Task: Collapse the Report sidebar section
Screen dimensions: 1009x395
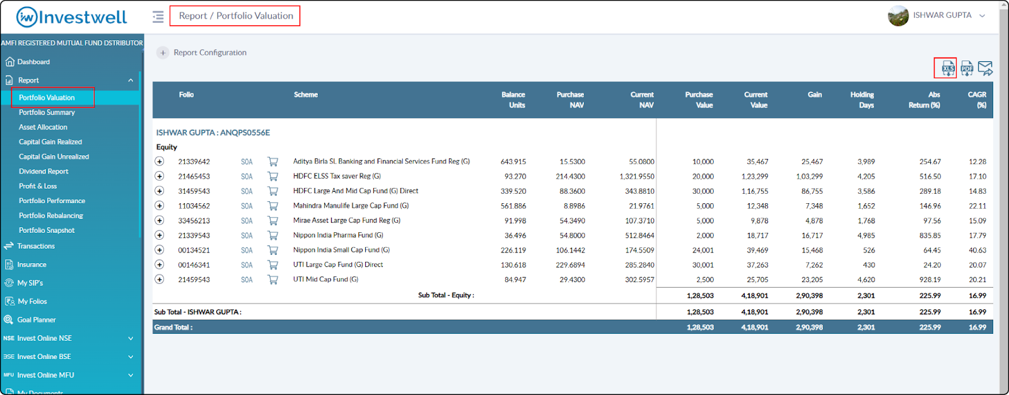Action: click(x=131, y=80)
